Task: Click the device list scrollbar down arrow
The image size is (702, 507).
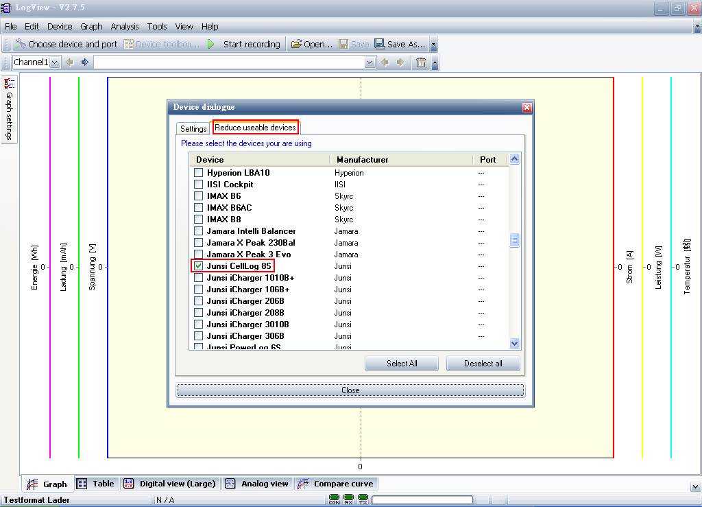Action: click(514, 344)
